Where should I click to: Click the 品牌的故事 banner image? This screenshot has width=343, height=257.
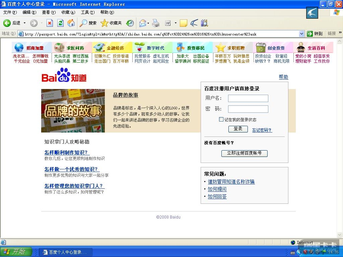click(73, 110)
